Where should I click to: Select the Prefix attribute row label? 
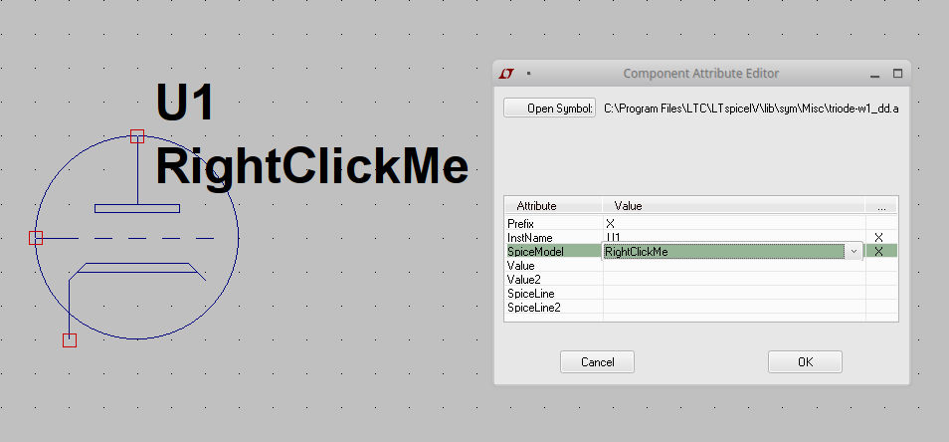point(520,223)
